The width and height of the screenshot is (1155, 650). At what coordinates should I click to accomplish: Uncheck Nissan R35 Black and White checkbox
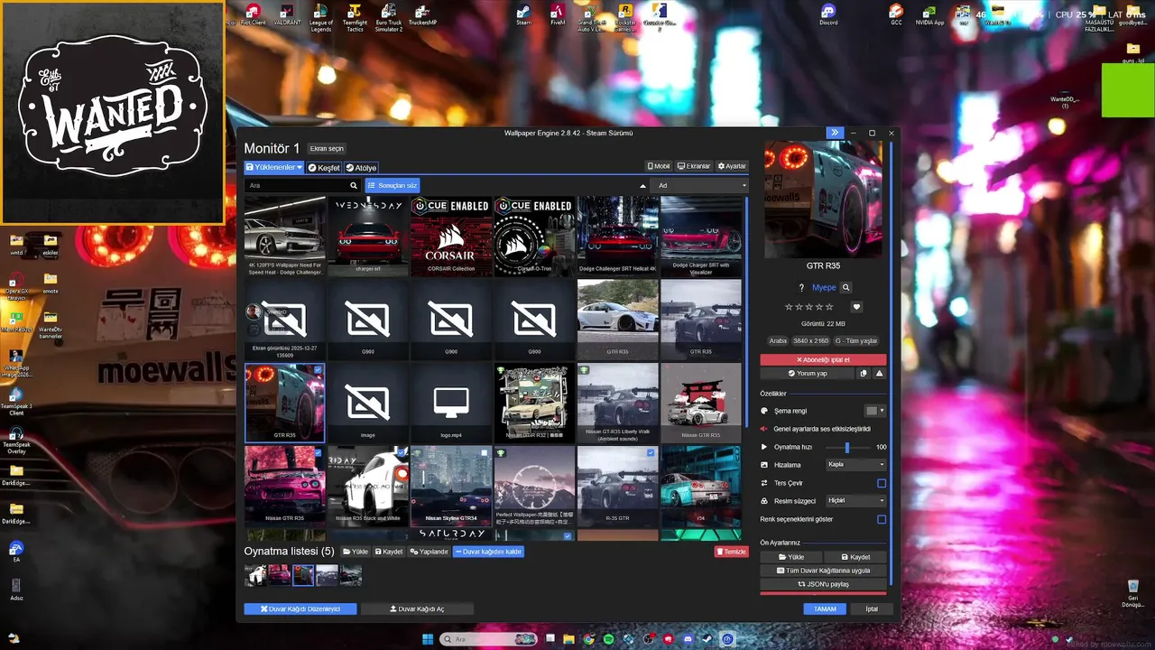point(402,452)
